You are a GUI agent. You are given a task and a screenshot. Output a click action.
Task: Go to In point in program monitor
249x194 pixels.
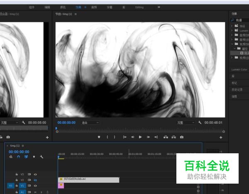(x=124, y=137)
